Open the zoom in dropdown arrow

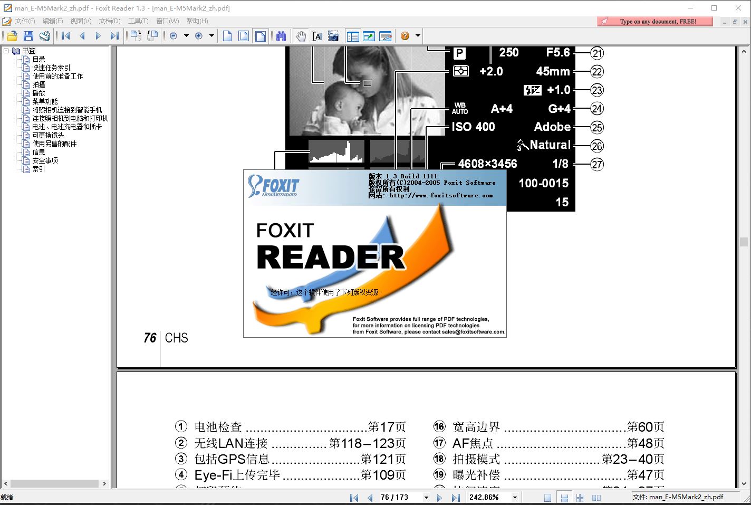212,36
